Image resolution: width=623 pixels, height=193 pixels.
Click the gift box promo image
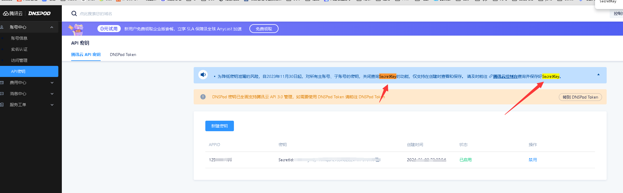pyautogui.click(x=76, y=29)
